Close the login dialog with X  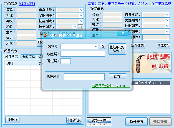coord(123,33)
